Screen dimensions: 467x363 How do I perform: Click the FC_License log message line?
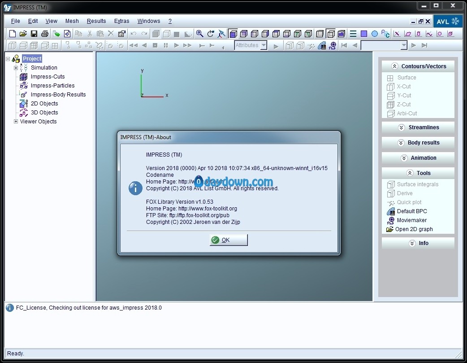89,308
